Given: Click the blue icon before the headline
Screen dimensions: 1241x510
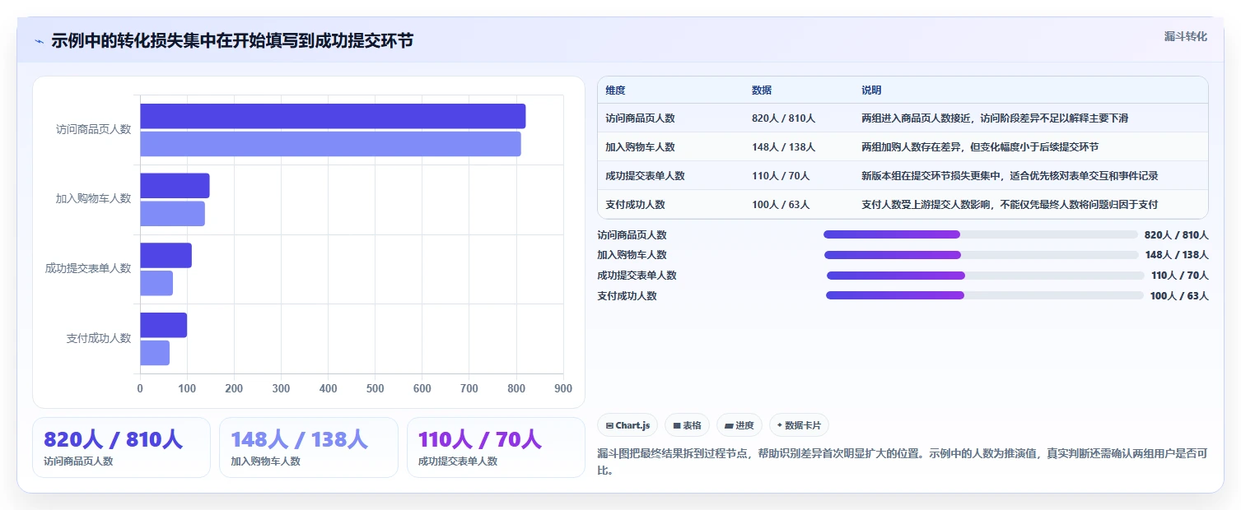Looking at the screenshot, I should click(39, 41).
